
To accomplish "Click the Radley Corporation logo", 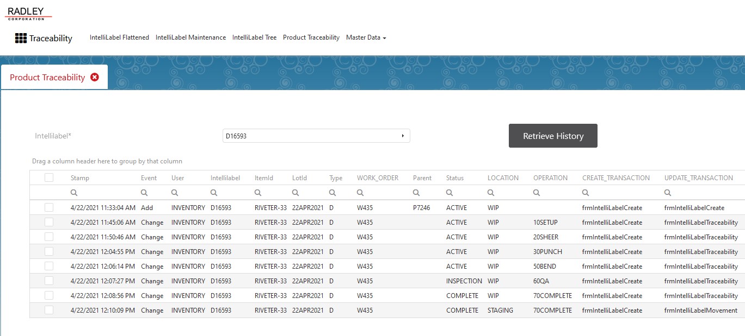I will point(28,13).
